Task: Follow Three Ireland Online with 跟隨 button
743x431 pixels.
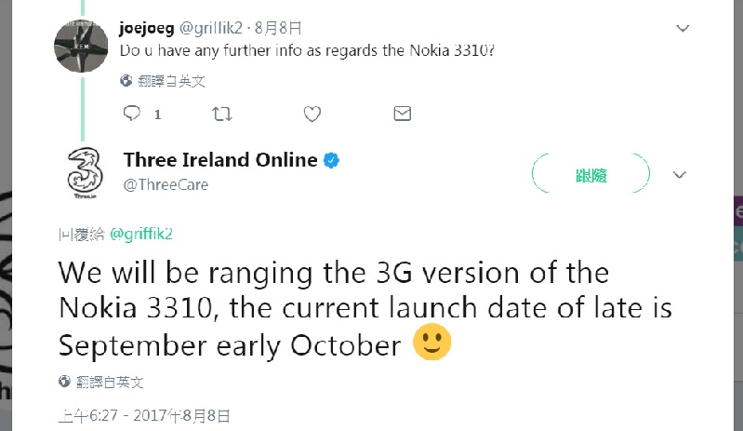Action: click(590, 174)
